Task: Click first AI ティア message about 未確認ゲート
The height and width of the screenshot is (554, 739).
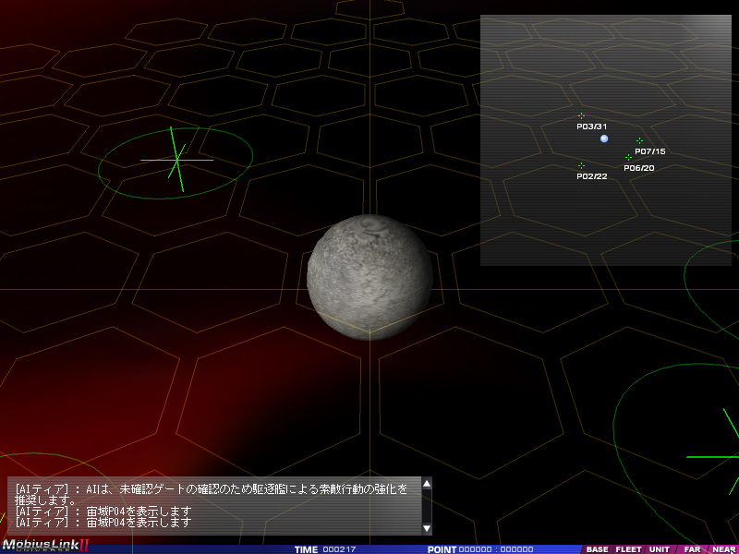Action: tap(212, 494)
